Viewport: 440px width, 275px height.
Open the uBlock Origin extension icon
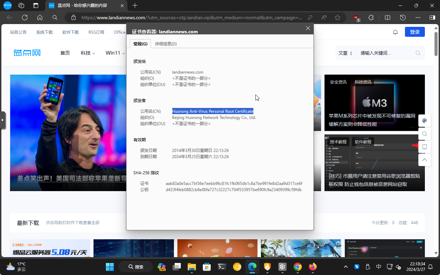(356, 18)
